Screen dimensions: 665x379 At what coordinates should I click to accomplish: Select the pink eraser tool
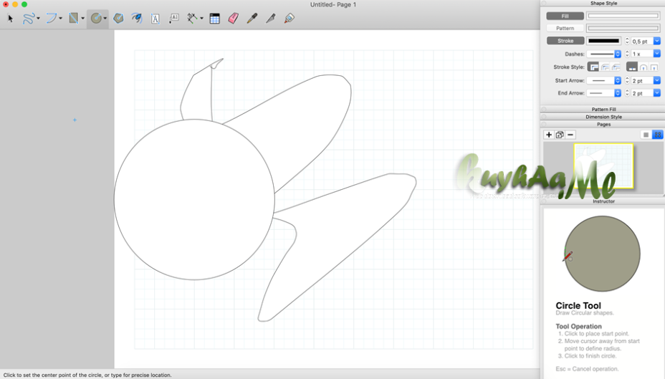click(234, 18)
